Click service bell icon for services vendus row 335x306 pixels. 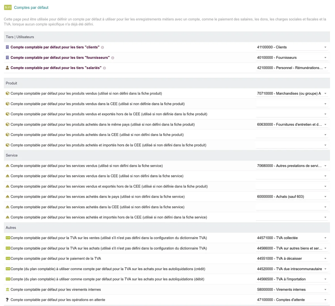pyautogui.click(x=8, y=166)
